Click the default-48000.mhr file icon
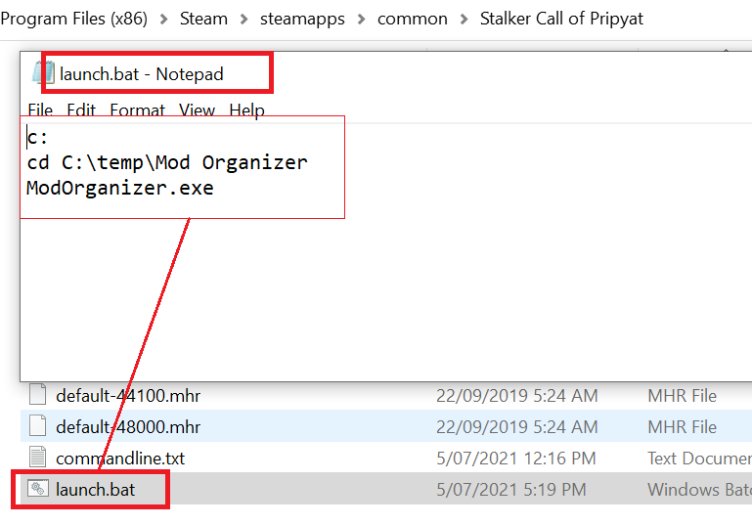The image size is (752, 525). [x=38, y=425]
